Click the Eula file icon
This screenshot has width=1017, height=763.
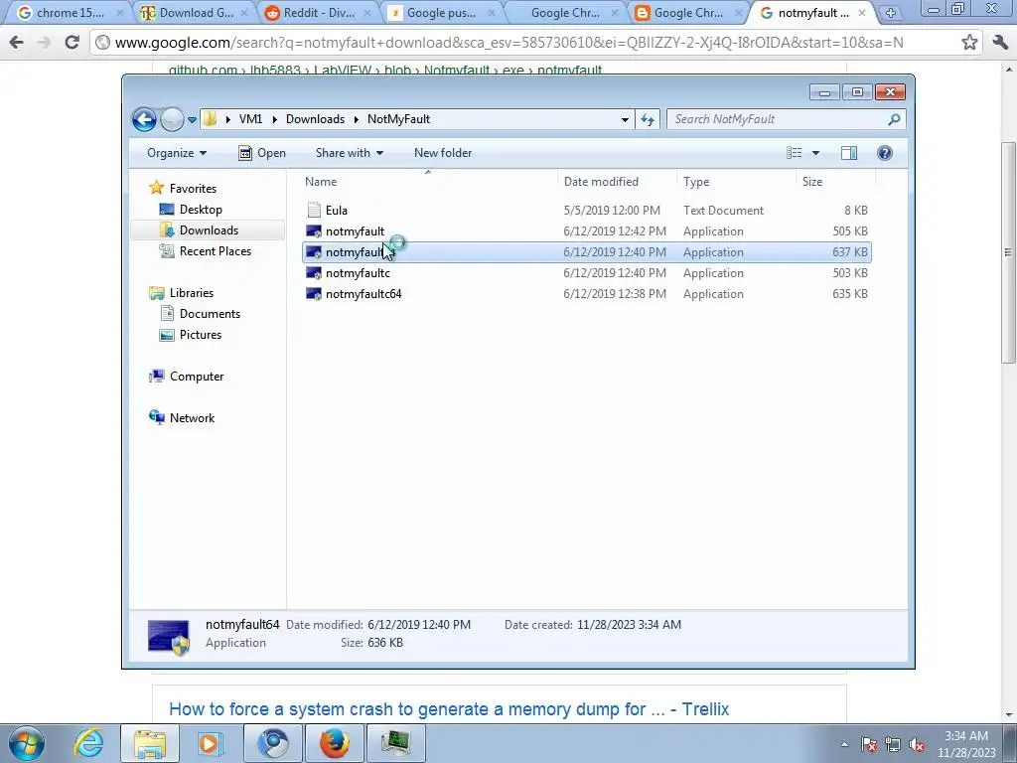(314, 210)
